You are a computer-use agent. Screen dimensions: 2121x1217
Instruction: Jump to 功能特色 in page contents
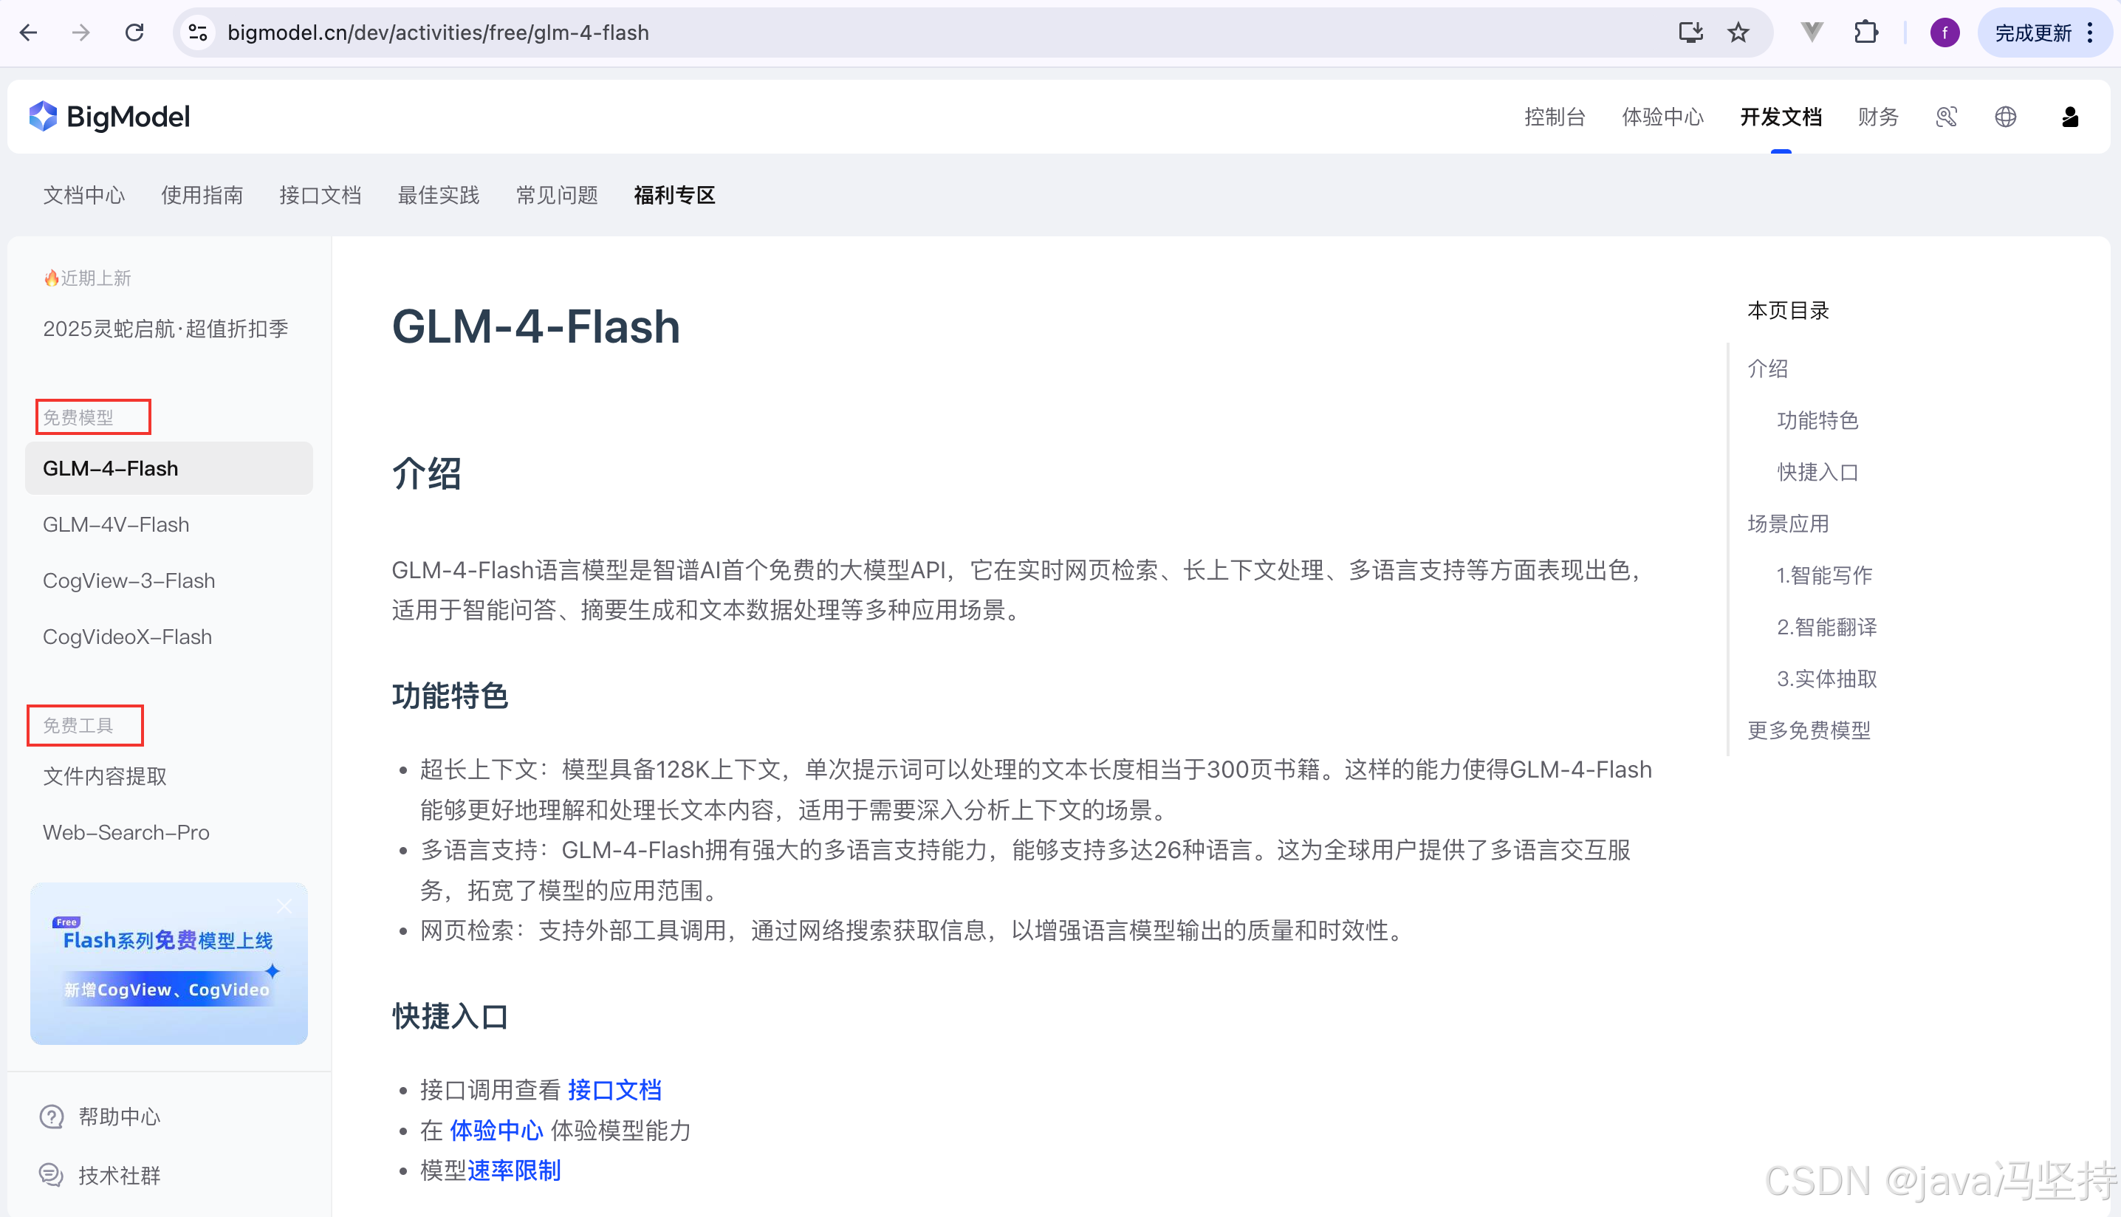tap(1817, 420)
